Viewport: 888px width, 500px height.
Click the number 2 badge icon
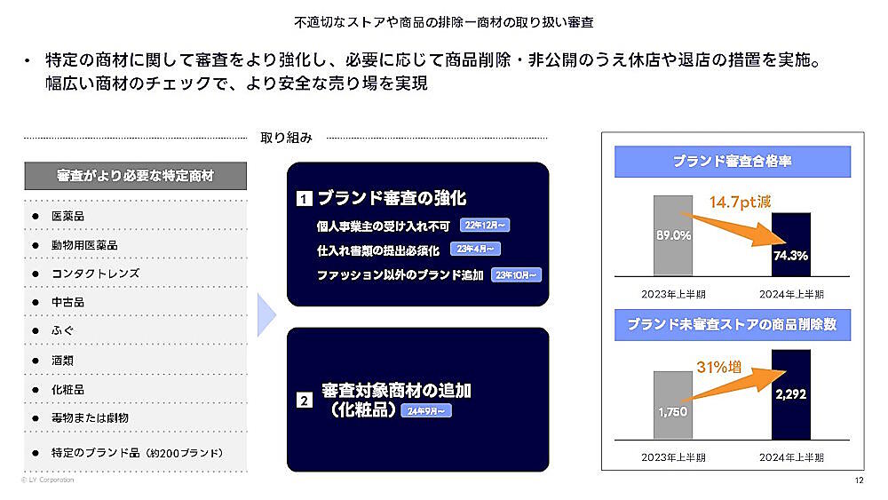(304, 401)
